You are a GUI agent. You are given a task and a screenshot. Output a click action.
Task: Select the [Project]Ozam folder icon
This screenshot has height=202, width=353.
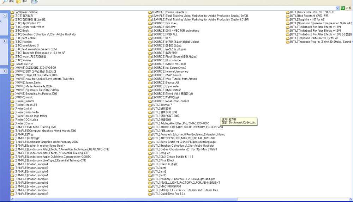(x=12, y=123)
